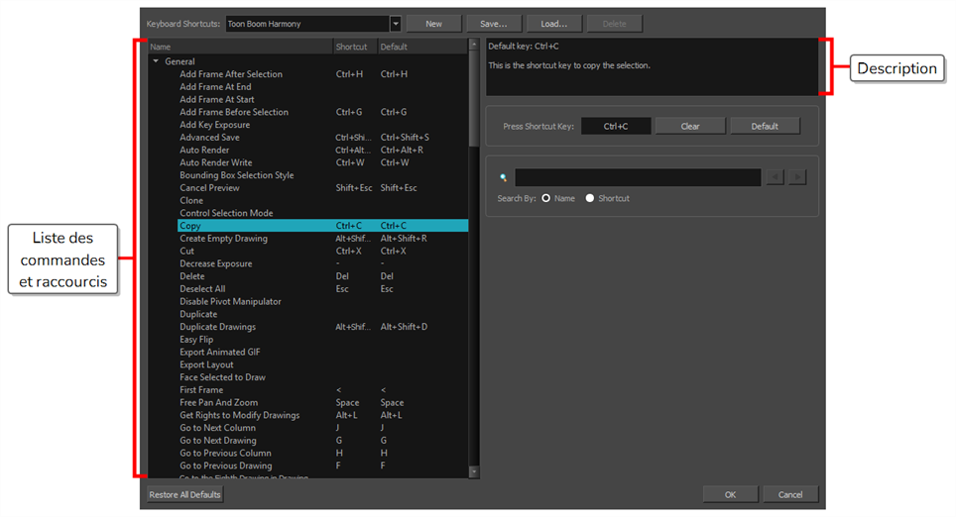Reset shortcut with the Default button
Screen dimensions: 956x517
point(765,126)
